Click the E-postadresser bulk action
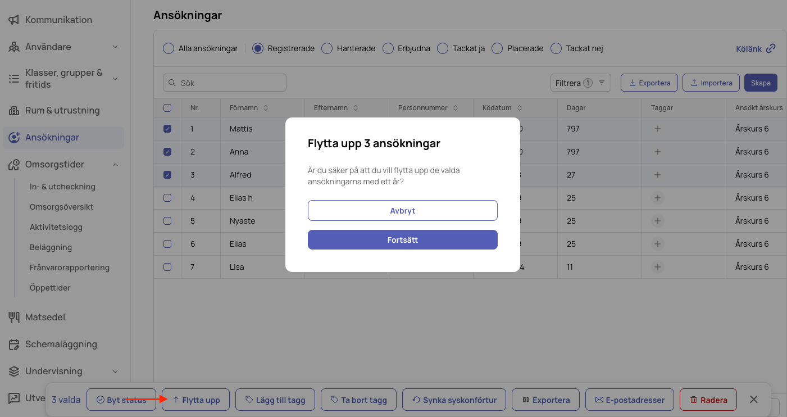This screenshot has height=417, width=787. pyautogui.click(x=629, y=400)
